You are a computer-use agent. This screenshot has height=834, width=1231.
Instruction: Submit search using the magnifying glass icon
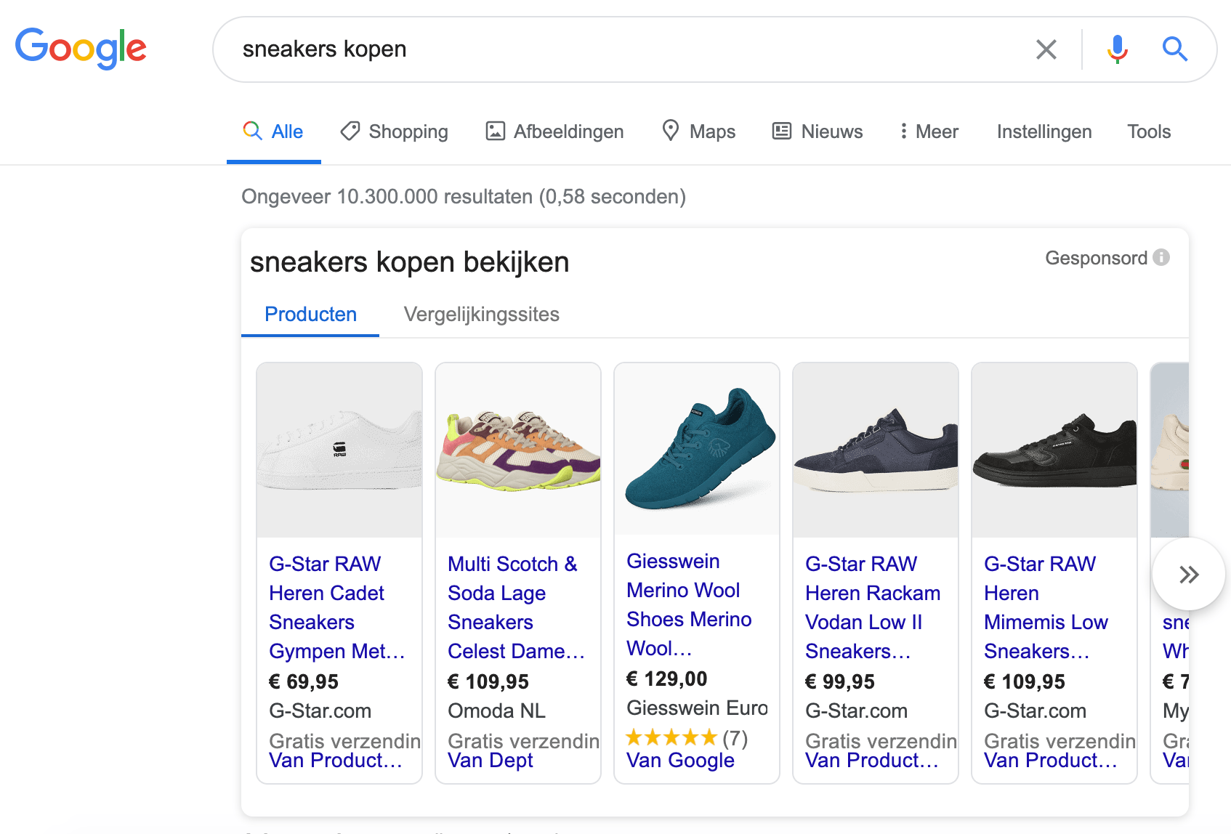point(1174,49)
